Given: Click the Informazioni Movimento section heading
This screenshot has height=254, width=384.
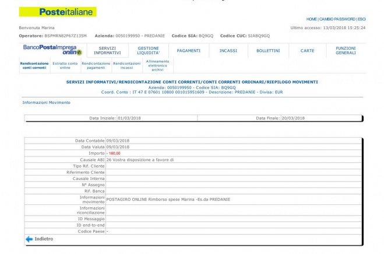Looking at the screenshot, I should (x=46, y=102).
